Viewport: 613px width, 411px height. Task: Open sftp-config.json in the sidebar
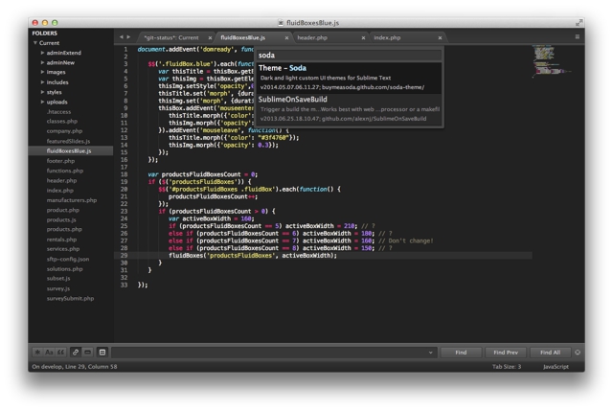click(x=68, y=259)
